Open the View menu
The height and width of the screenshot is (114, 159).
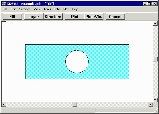tap(37, 9)
